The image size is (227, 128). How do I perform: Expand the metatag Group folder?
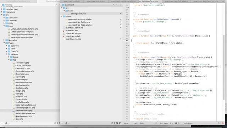pyautogui.click(x=9, y=57)
